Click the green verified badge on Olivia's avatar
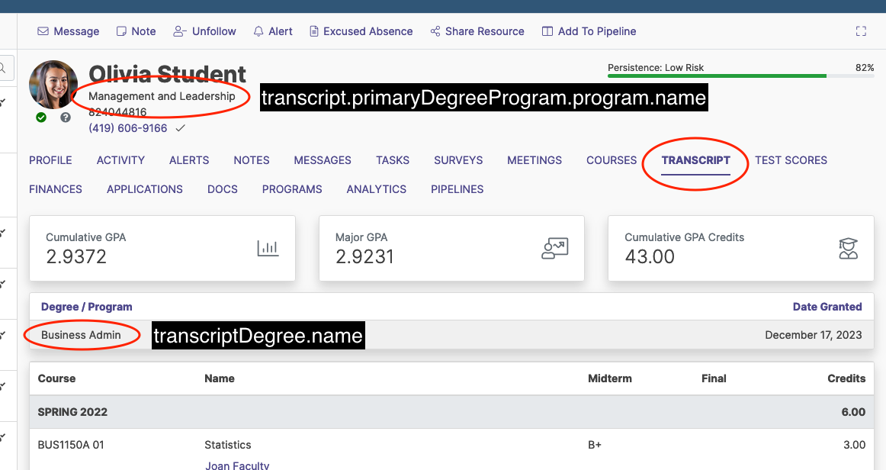The width and height of the screenshot is (886, 470). [40, 118]
